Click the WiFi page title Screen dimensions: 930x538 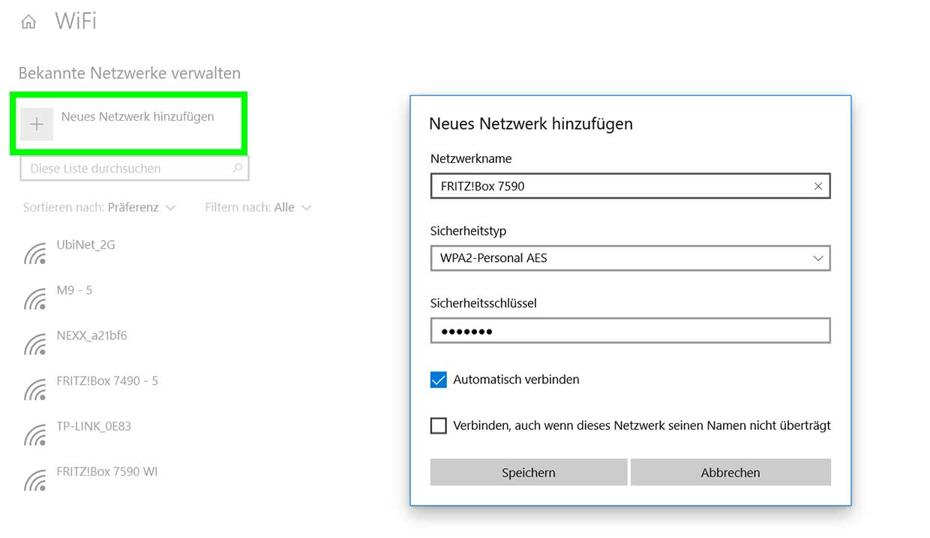(x=76, y=21)
